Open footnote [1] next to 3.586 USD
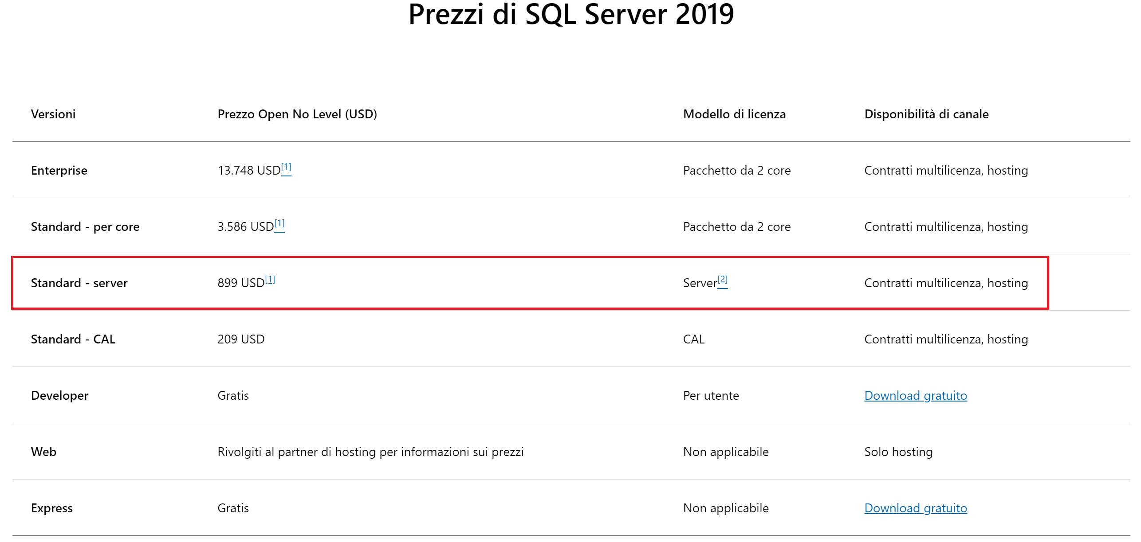1141x542 pixels. point(279,224)
